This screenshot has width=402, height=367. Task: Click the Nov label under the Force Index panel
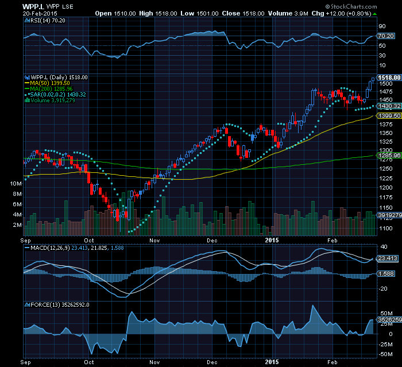(154, 362)
